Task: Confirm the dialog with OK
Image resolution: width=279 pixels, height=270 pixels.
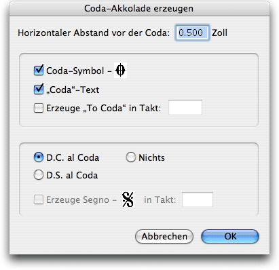Action: click(230, 236)
